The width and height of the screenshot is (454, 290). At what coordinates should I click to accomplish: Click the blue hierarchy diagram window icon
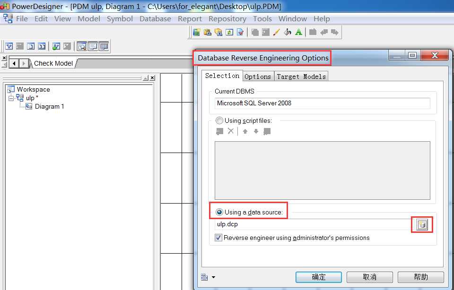[9, 46]
